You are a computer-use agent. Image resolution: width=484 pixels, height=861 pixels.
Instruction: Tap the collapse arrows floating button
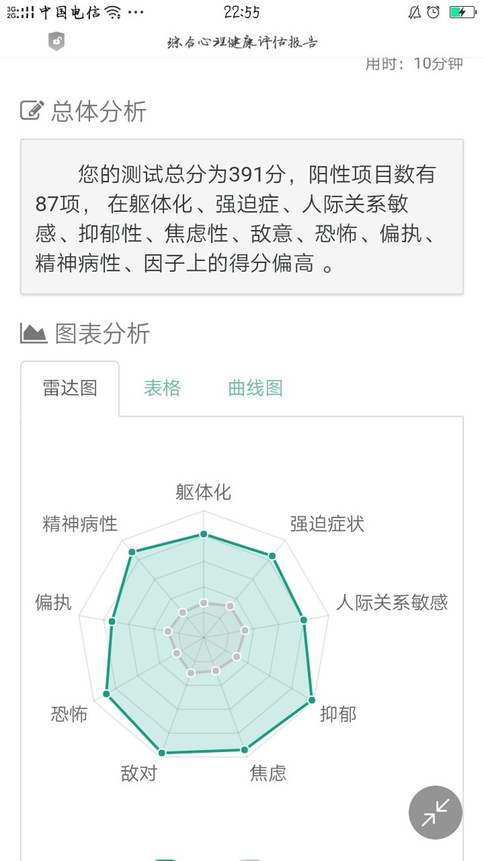tap(436, 812)
